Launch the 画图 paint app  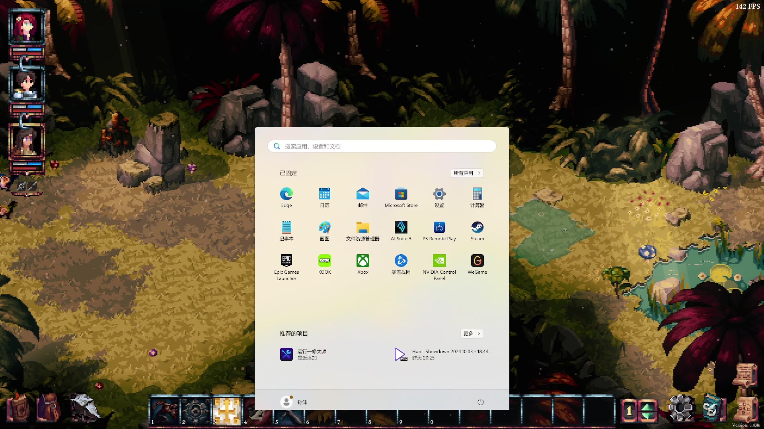coord(325,231)
